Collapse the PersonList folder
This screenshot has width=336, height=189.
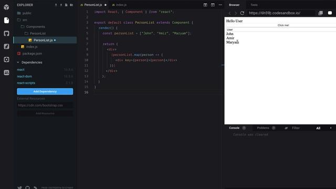pos(35,34)
